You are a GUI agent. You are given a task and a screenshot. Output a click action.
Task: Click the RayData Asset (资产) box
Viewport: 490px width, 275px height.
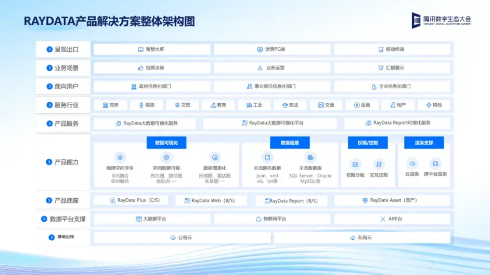[x=392, y=200]
